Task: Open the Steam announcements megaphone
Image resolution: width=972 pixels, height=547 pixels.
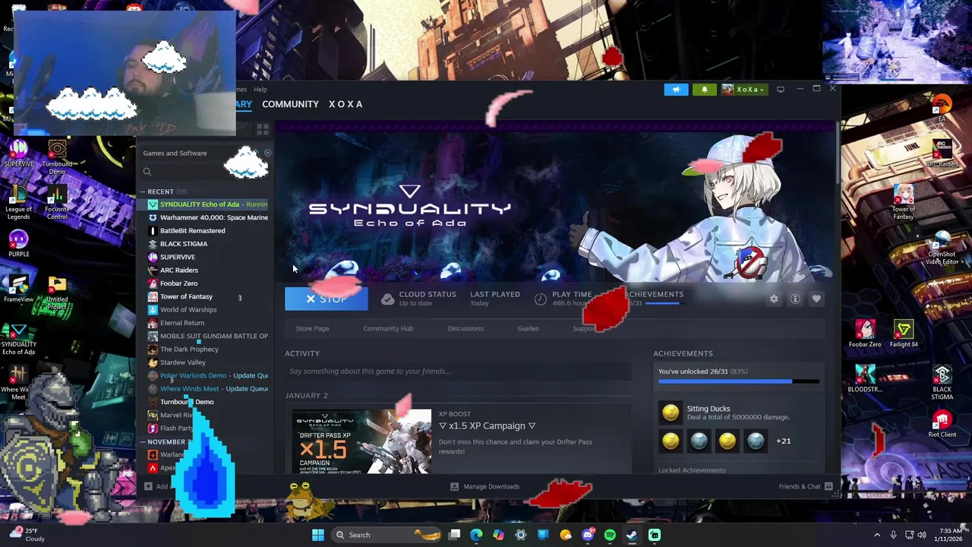Action: pyautogui.click(x=676, y=90)
